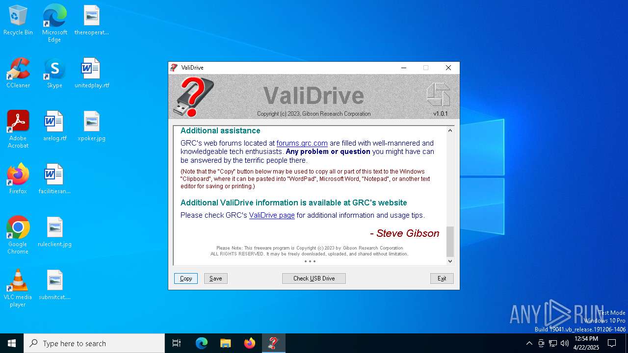628x353 pixels.
Task: Click the taskbar search box
Action: 94,343
